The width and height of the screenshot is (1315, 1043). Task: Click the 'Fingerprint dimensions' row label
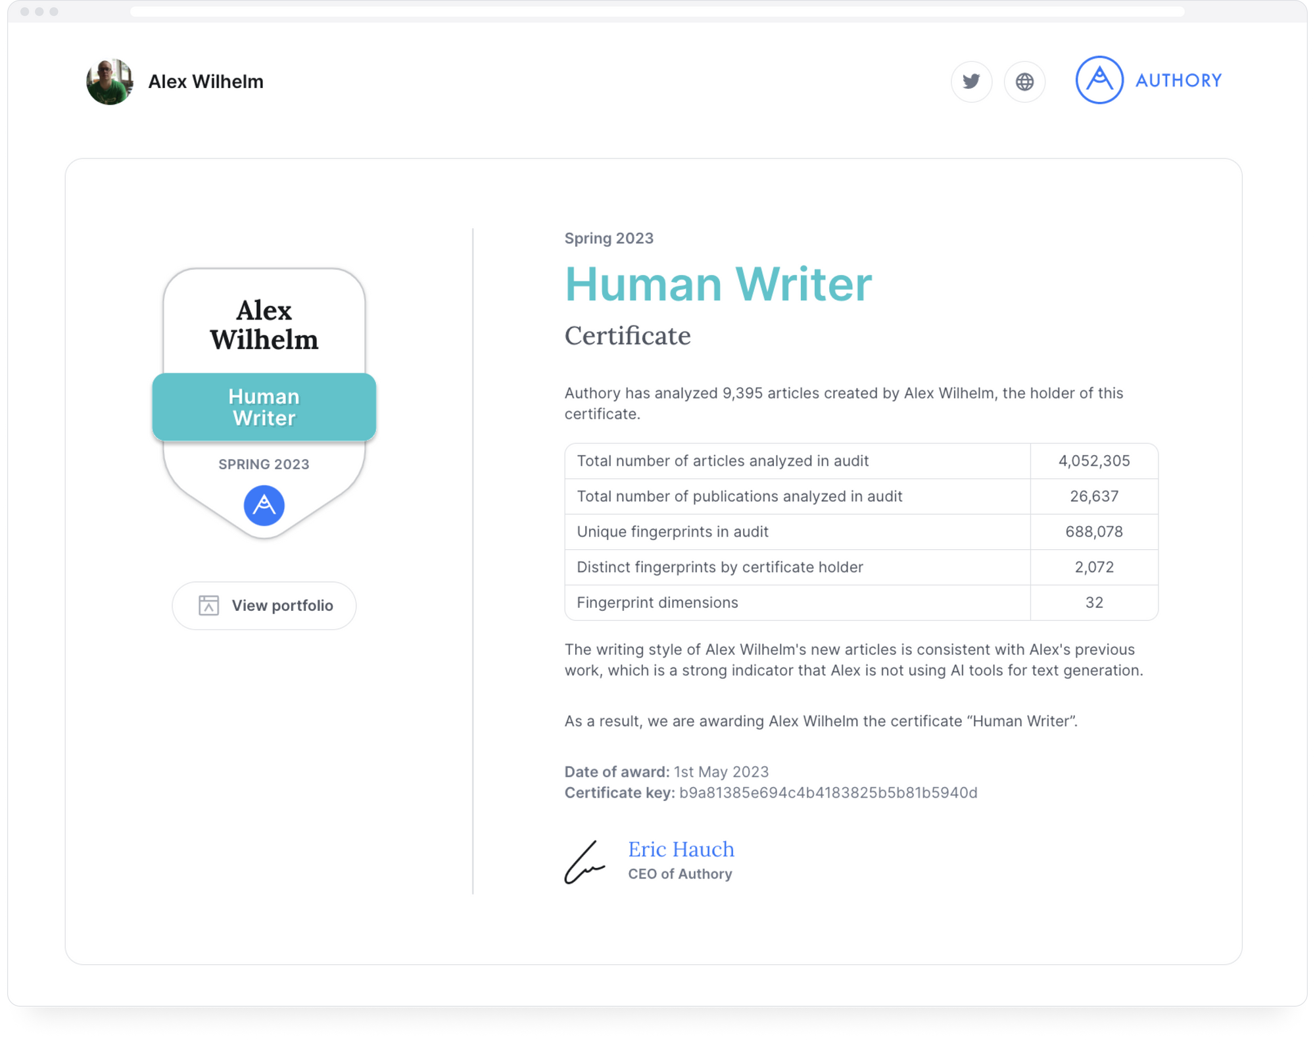pyautogui.click(x=657, y=603)
